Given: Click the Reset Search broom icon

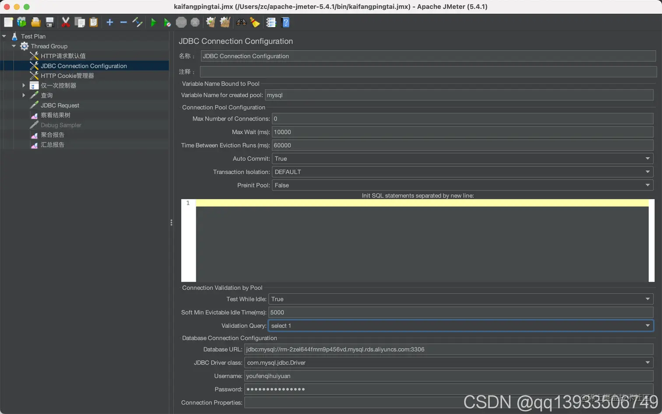Looking at the screenshot, I should point(255,22).
